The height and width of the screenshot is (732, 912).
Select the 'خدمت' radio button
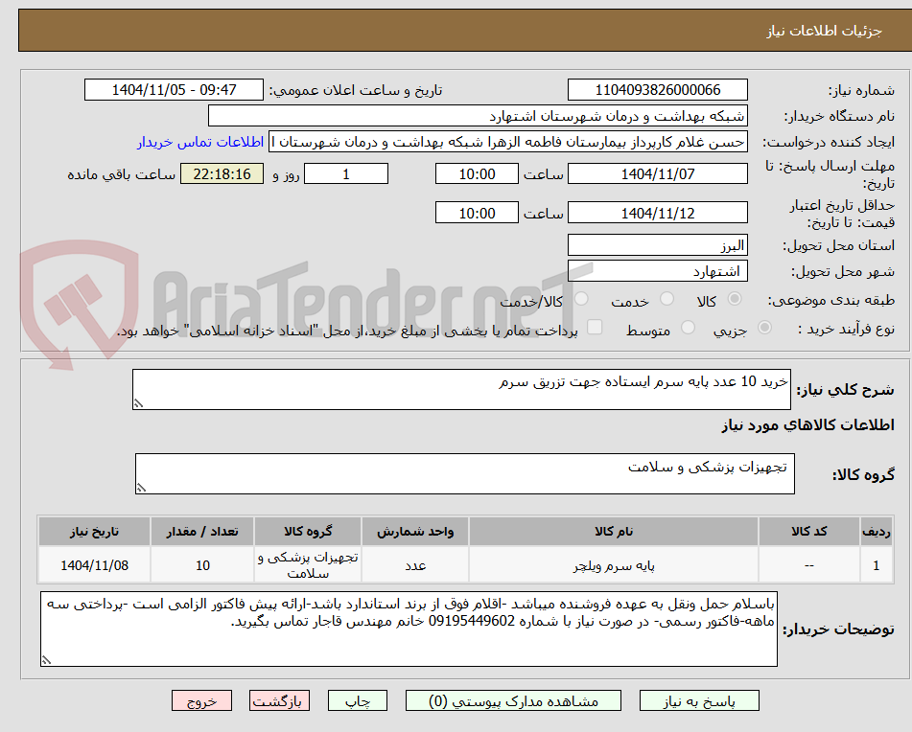click(667, 299)
